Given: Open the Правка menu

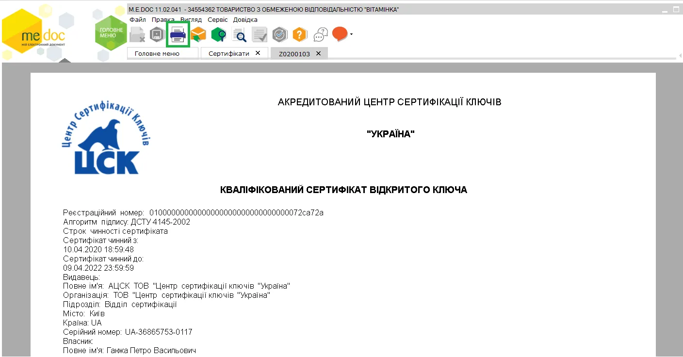Looking at the screenshot, I should pyautogui.click(x=163, y=19).
